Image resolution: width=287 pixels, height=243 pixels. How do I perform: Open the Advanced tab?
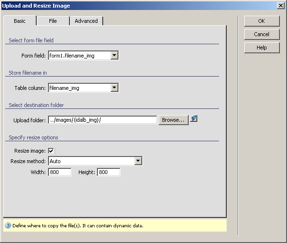click(86, 21)
